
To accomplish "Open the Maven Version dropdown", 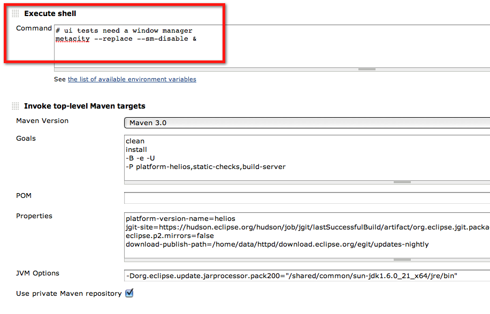I will 307,123.
